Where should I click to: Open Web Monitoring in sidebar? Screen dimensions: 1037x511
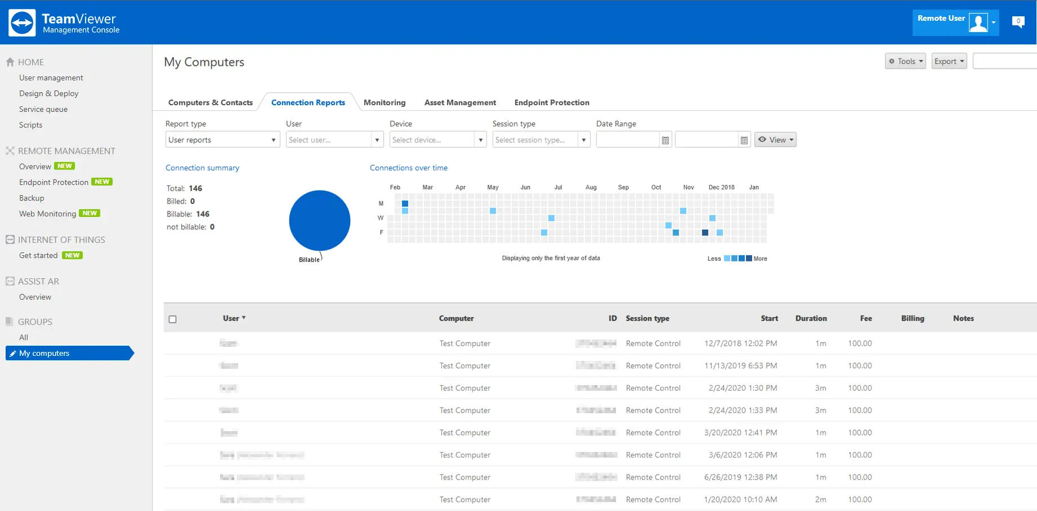(x=47, y=214)
